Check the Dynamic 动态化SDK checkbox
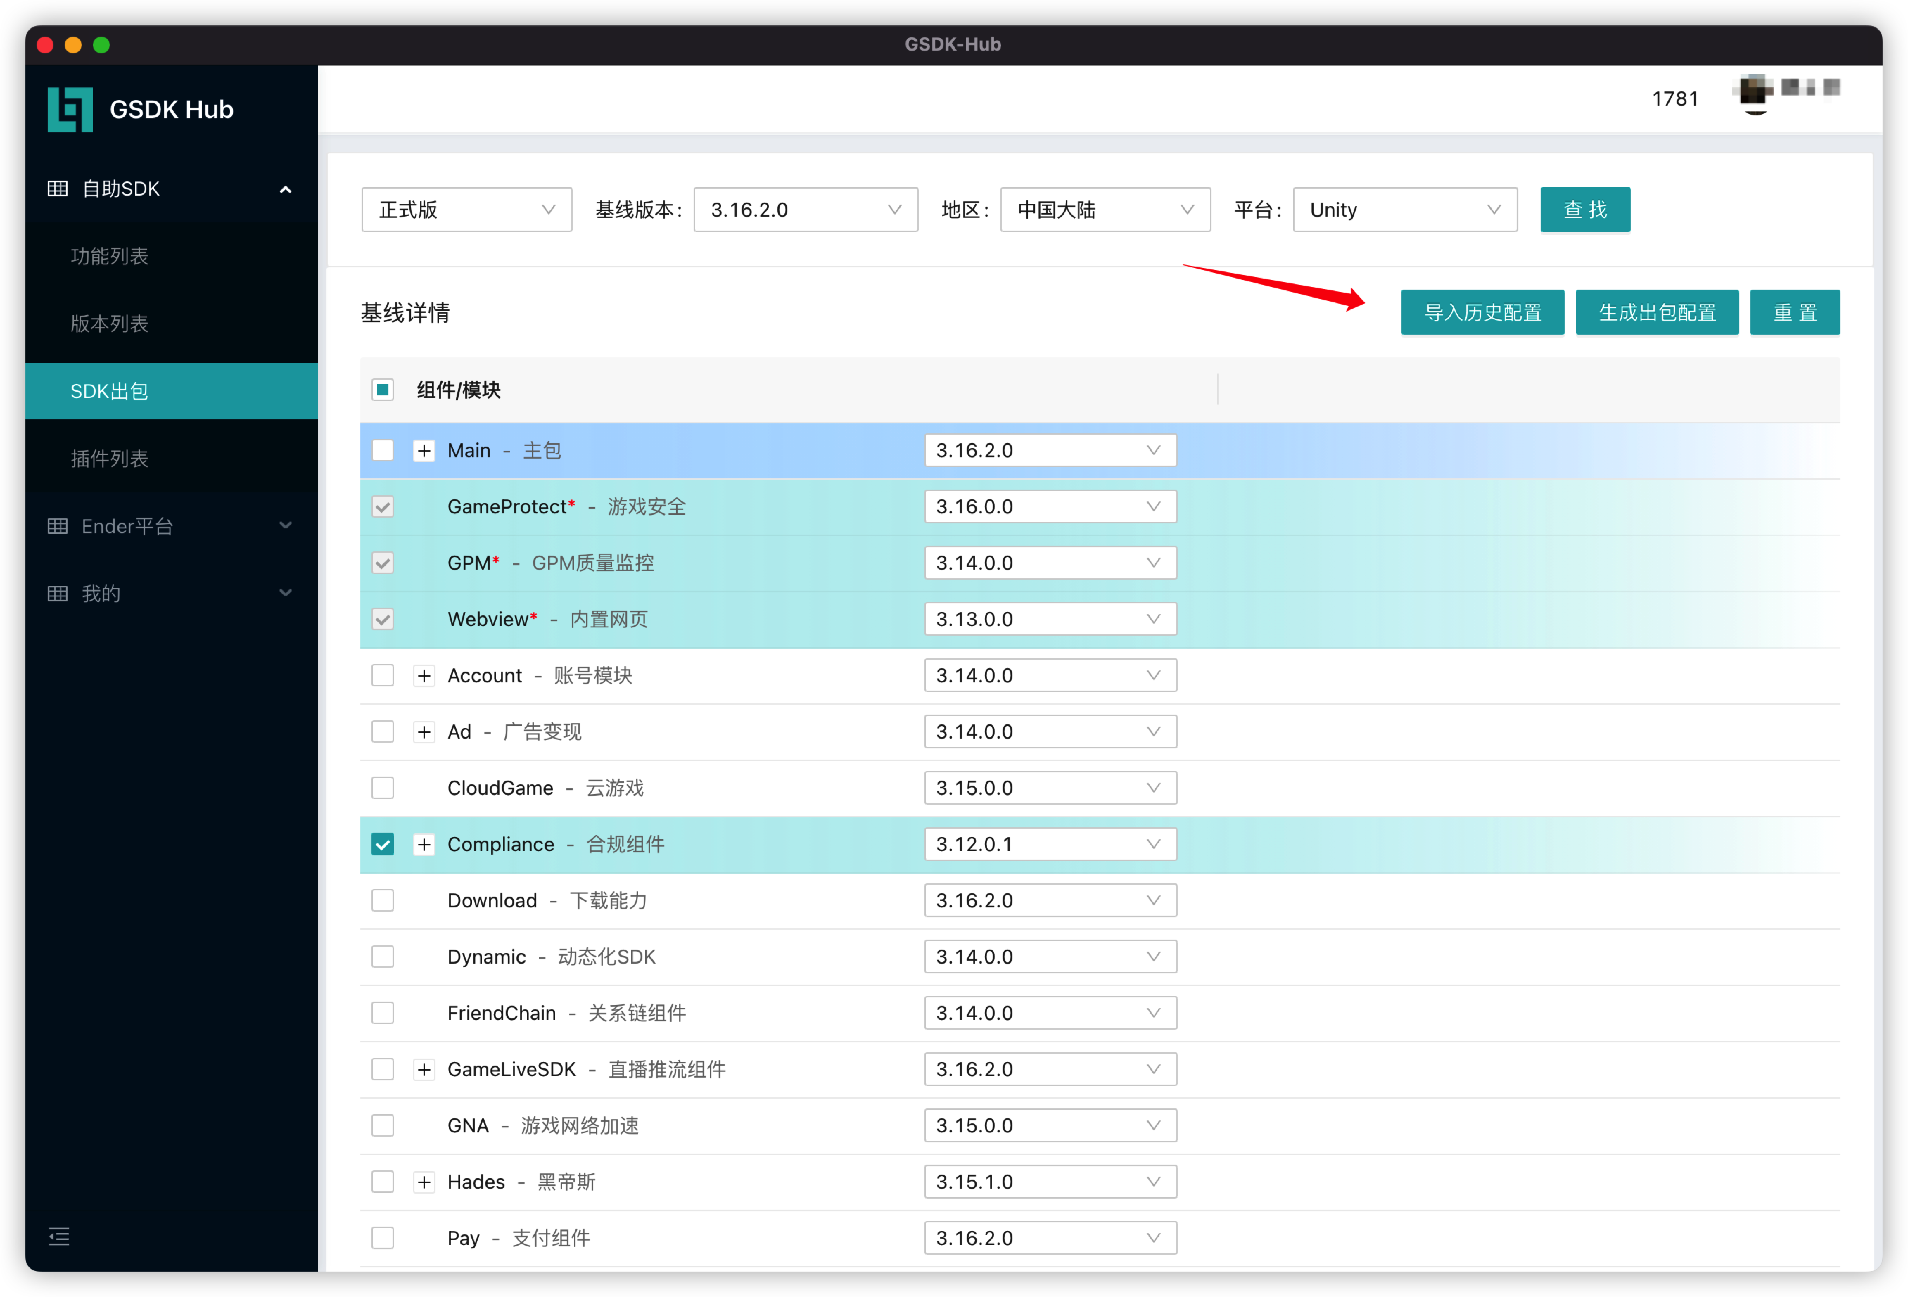1908x1297 pixels. tap(383, 956)
